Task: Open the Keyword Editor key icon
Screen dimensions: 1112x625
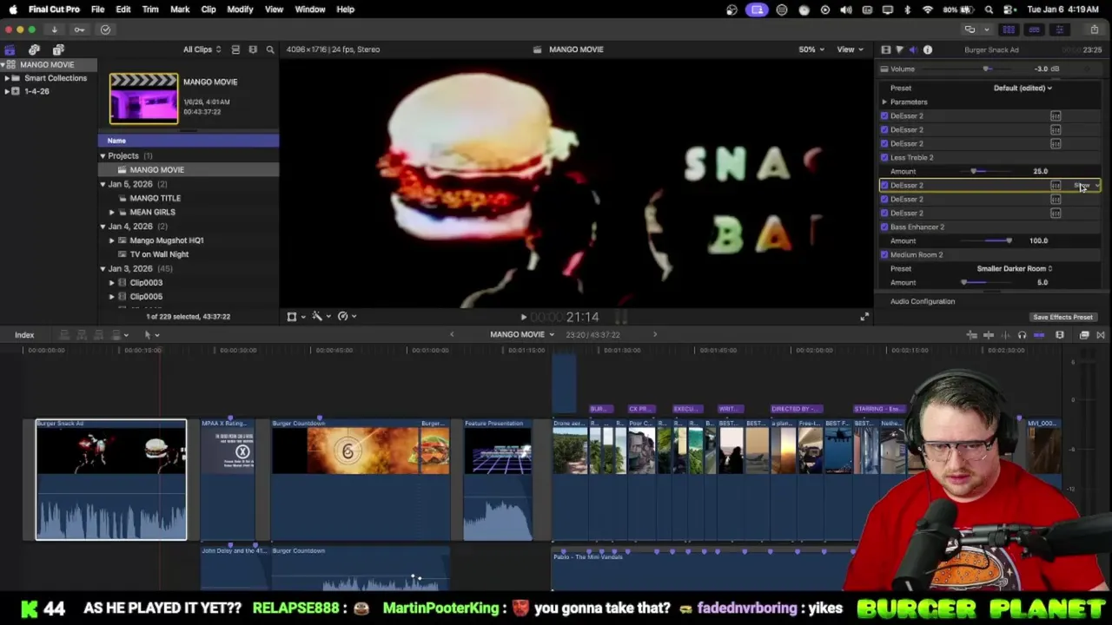Action: click(x=79, y=30)
